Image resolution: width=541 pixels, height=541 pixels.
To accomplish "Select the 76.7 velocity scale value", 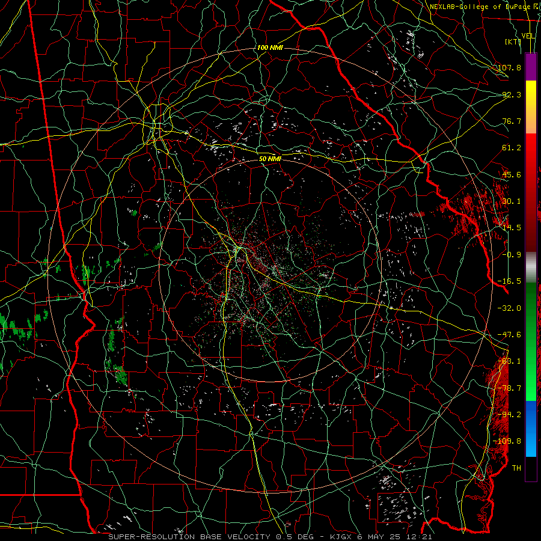I will (512, 121).
